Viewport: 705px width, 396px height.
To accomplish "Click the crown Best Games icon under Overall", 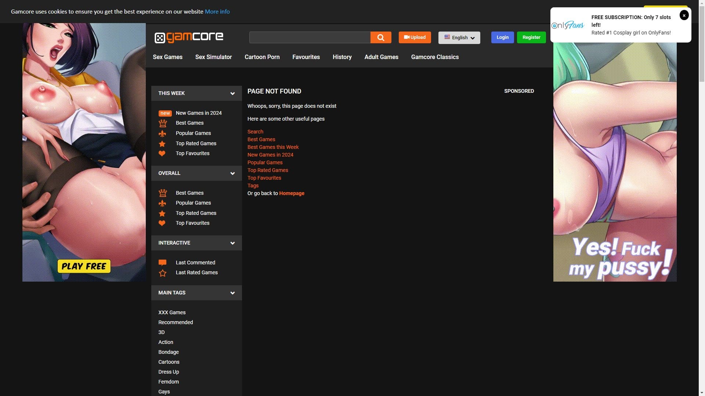I will pyautogui.click(x=163, y=193).
